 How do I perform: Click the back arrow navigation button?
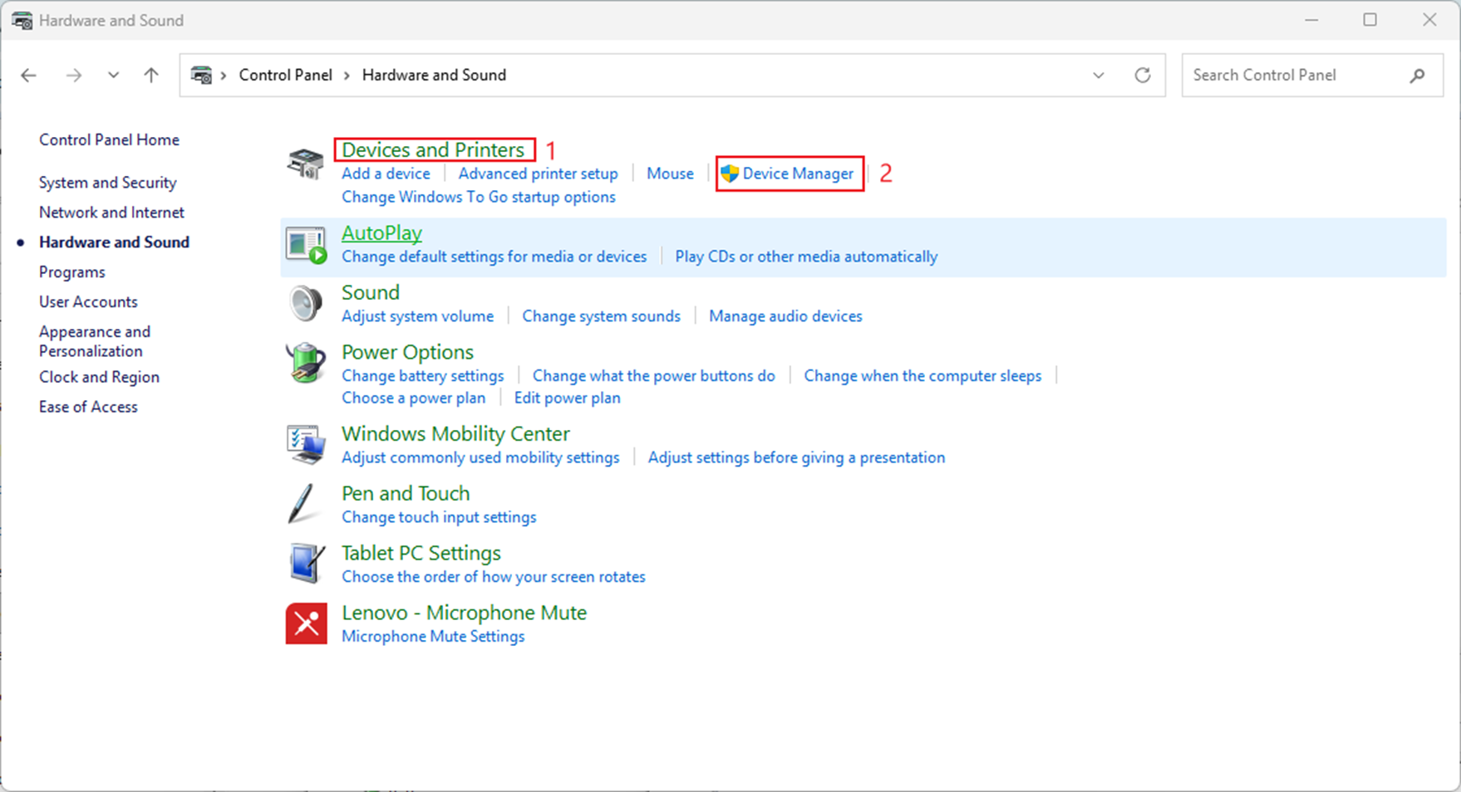pyautogui.click(x=29, y=76)
